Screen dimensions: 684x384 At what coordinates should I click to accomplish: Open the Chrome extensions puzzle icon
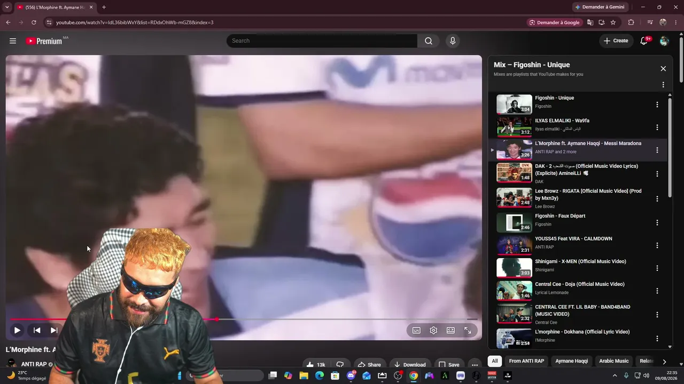[x=631, y=22]
